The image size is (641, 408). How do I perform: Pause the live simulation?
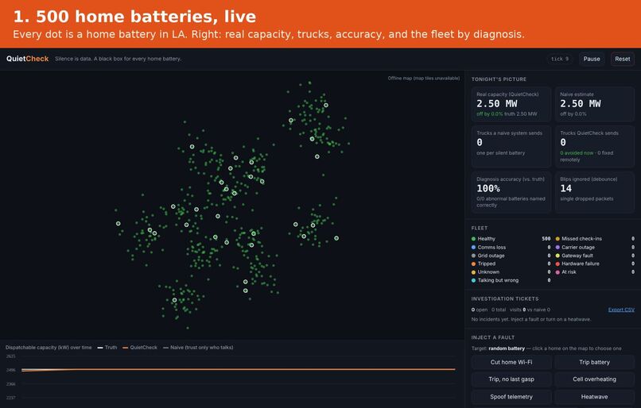pyautogui.click(x=592, y=59)
